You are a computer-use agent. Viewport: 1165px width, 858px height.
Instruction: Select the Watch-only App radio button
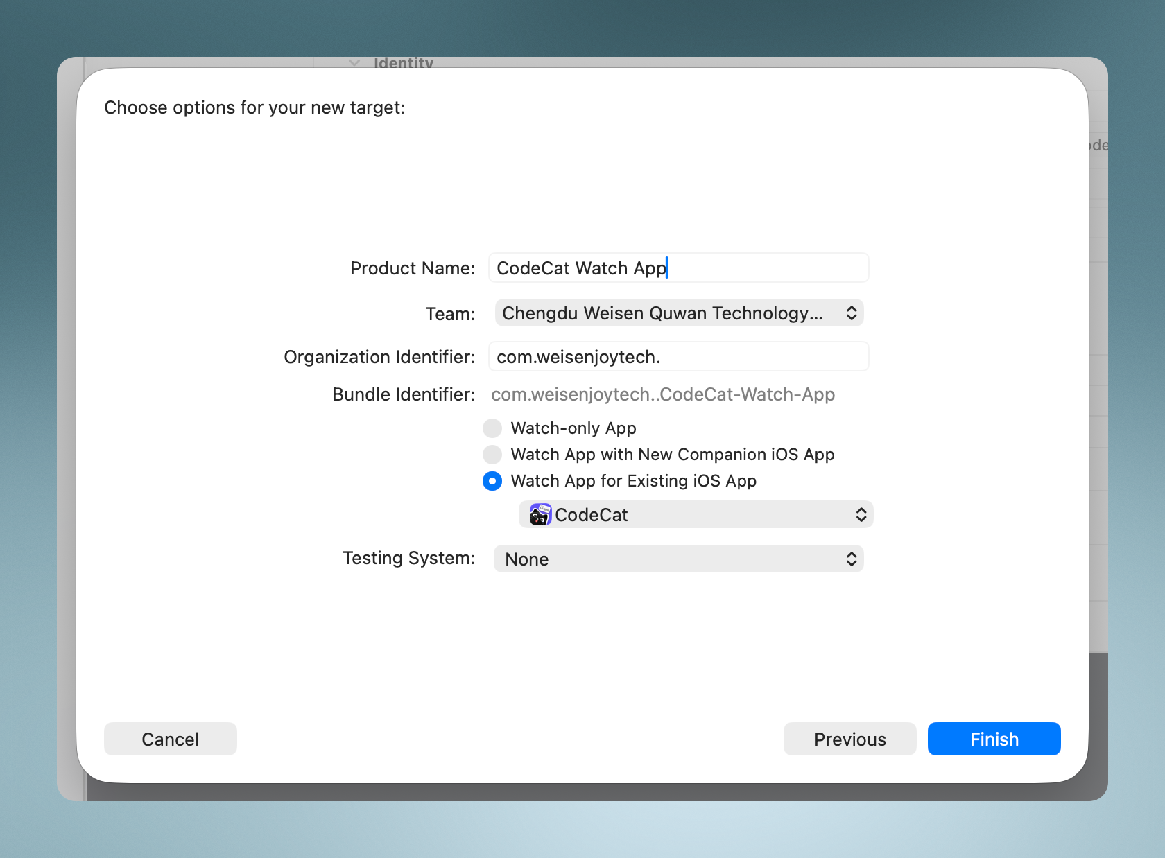pos(492,428)
